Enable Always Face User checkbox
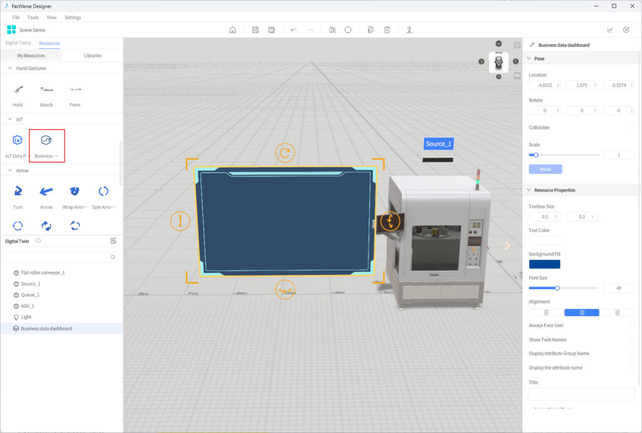642x433 pixels. [x=631, y=325]
